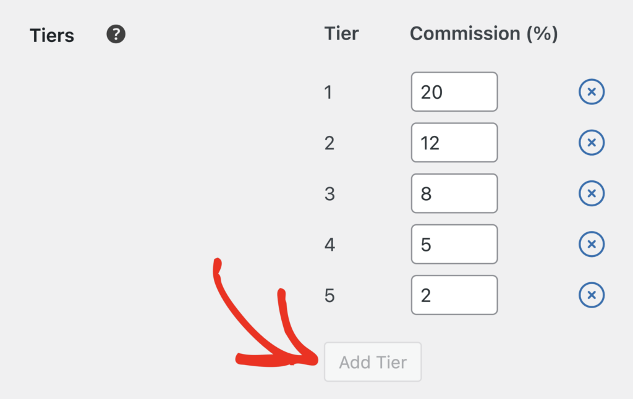This screenshot has height=399, width=633.
Task: Remove Tier 3 using its blue x icon
Action: [592, 193]
